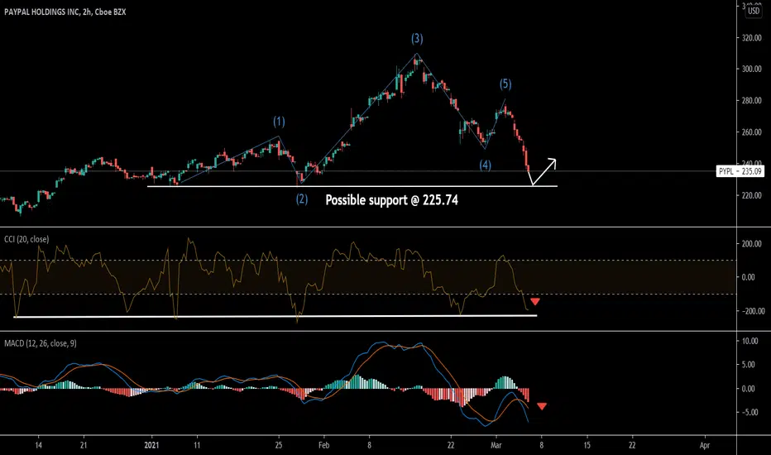This screenshot has width=771, height=455.
Task: Select the 'Possible support @ 225.74' text label
Action: pyautogui.click(x=391, y=199)
